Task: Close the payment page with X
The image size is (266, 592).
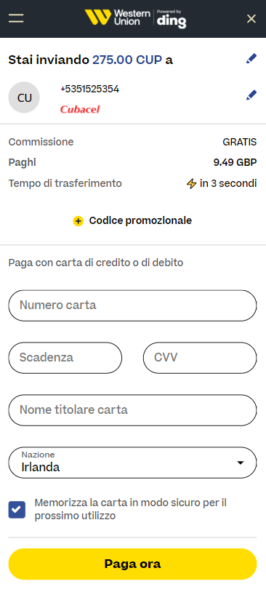Action: 251,18
